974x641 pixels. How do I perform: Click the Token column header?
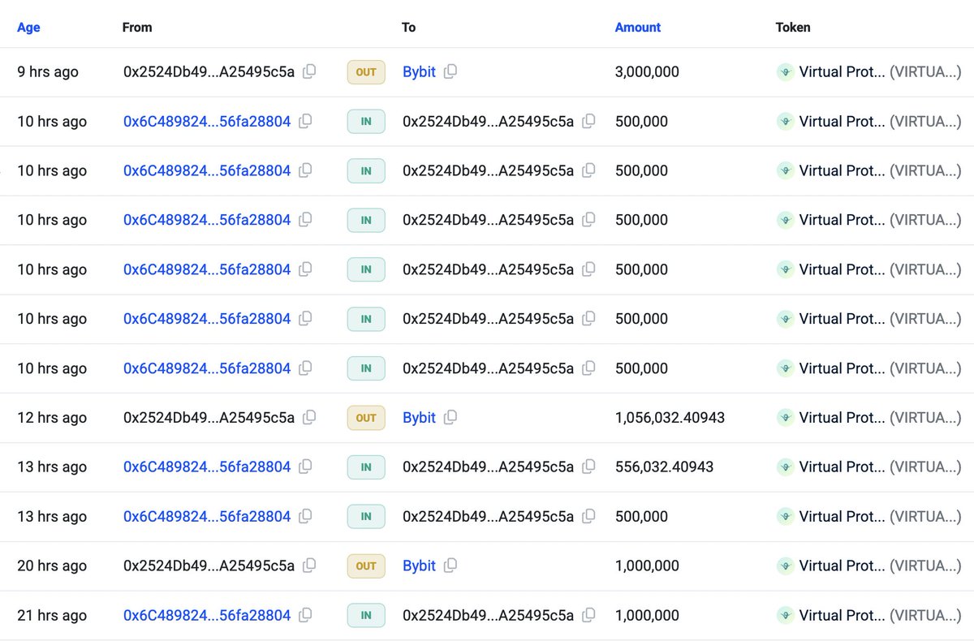pyautogui.click(x=793, y=27)
